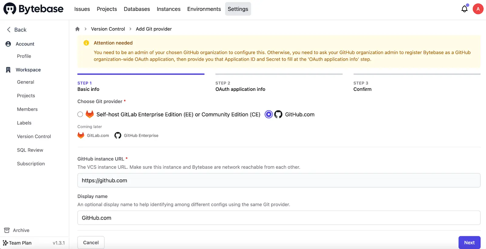486x249 pixels.
Task: Click the Account heading in sidebar
Action: 25,44
